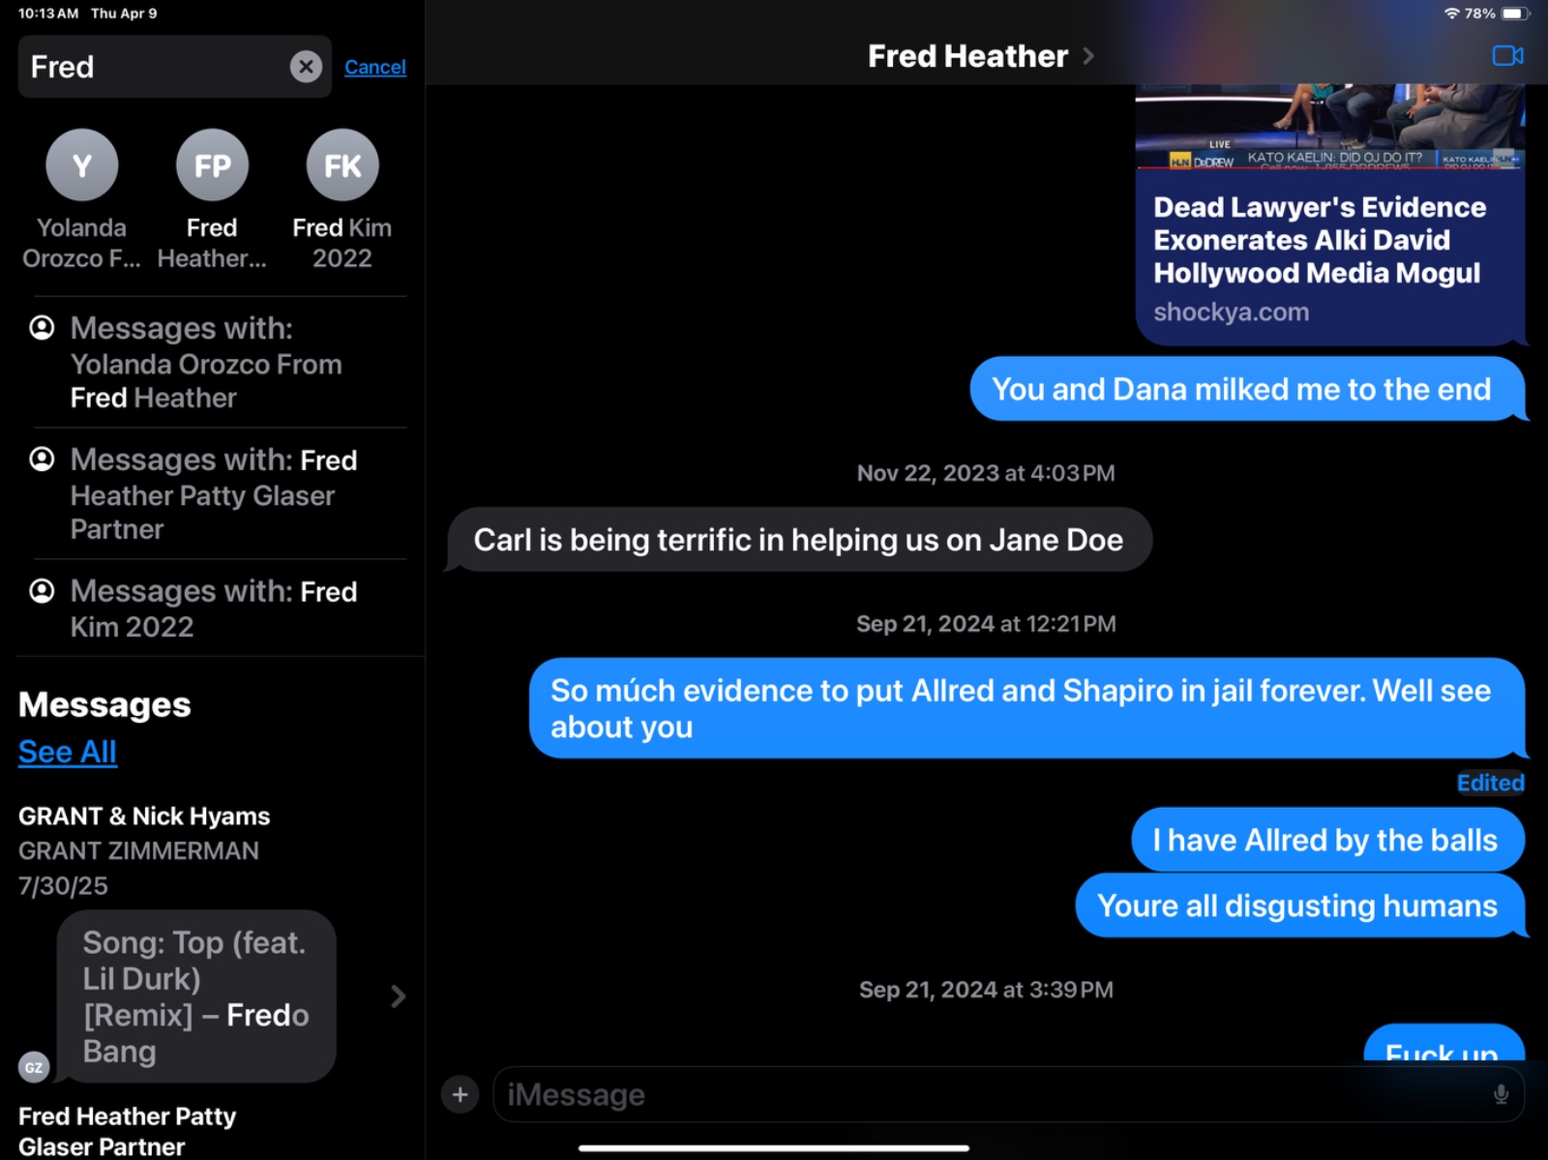
Task: Tap the Fred search field
Action: pyautogui.click(x=155, y=67)
